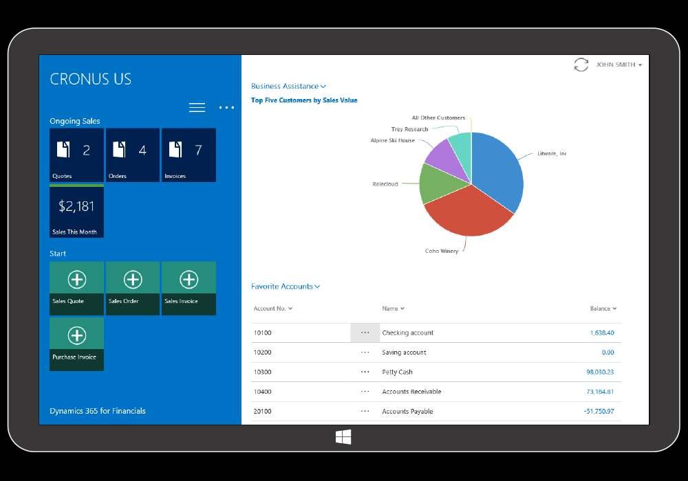Viewport: 688px width, 481px height.
Task: Open the Invoices tile showing 7
Action: click(189, 155)
